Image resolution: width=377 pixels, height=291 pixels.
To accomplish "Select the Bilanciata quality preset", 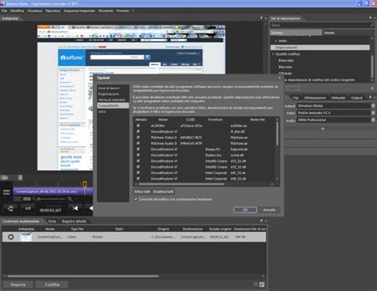I will [286, 60].
